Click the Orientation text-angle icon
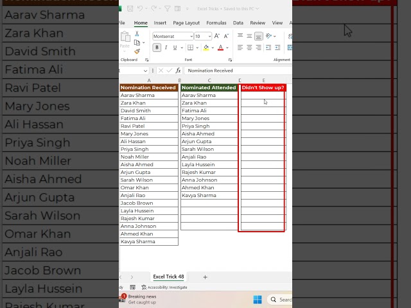Viewport: 411px width, 308px height. click(x=268, y=36)
